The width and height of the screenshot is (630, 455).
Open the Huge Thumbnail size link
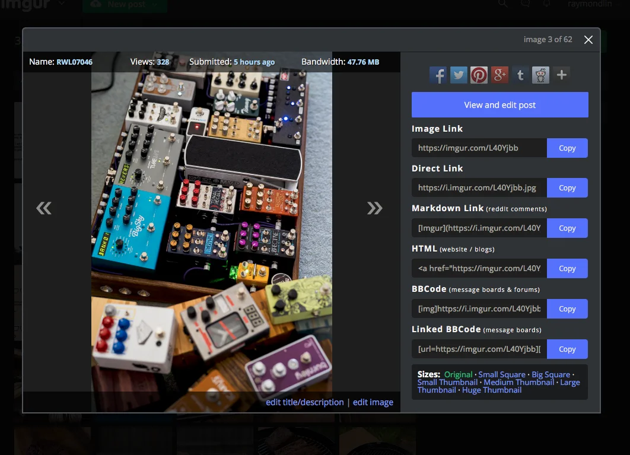click(x=492, y=390)
